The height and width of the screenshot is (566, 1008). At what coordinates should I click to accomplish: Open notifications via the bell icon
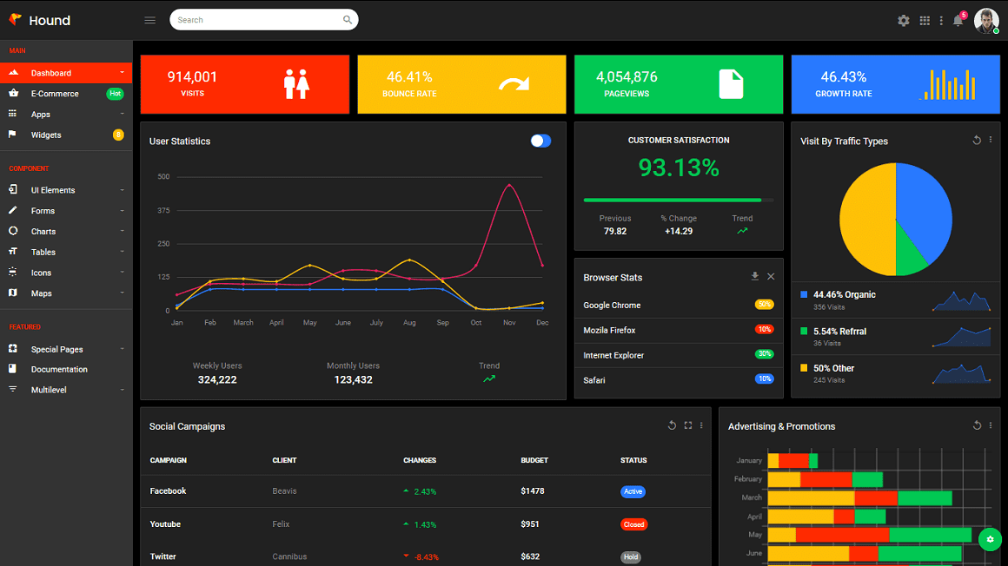tap(958, 20)
